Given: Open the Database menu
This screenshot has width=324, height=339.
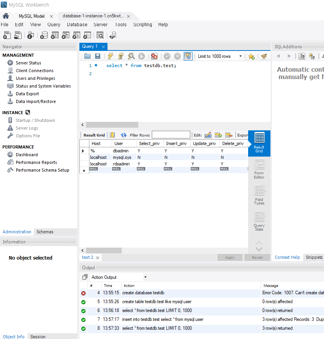Looking at the screenshot, I should click(77, 24).
